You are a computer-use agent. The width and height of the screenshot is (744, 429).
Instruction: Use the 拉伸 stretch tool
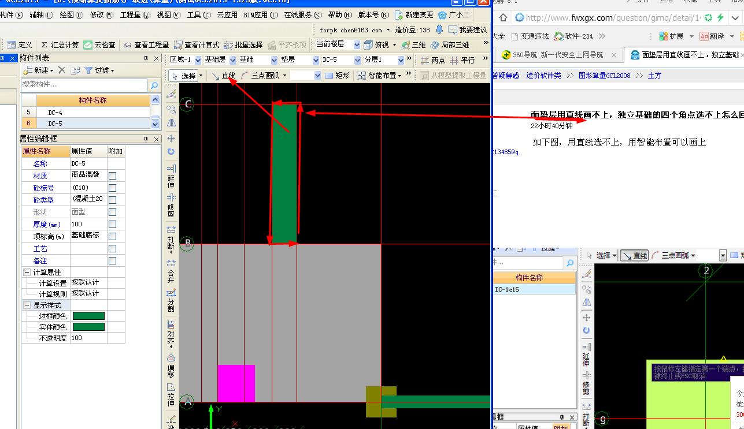click(171, 396)
